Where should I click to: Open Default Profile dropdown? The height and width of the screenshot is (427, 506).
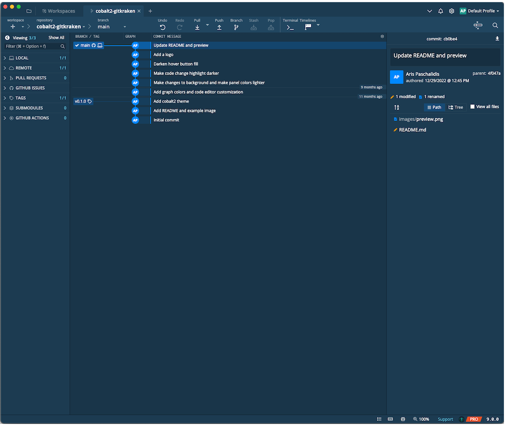pos(481,11)
